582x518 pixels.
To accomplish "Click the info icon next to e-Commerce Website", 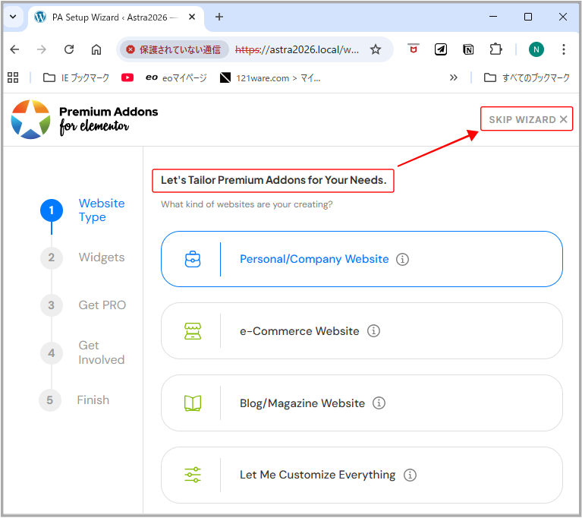I will tap(373, 331).
